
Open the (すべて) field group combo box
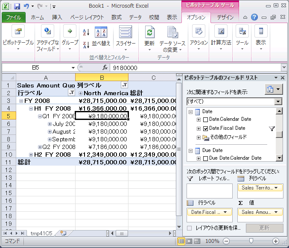tap(234, 101)
